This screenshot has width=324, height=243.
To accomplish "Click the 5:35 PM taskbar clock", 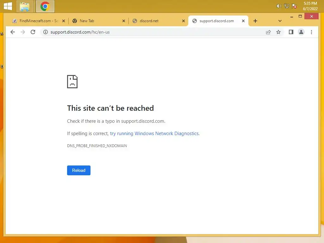I will [310, 6].
